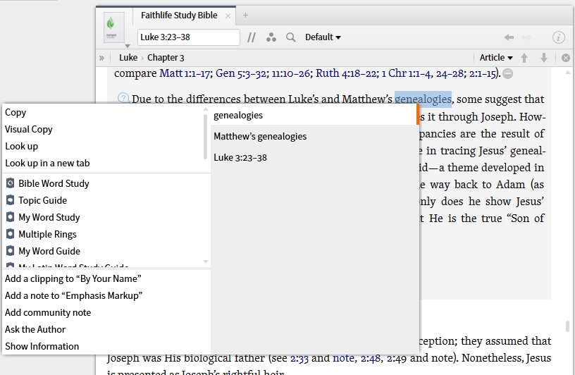Screen dimensions: 575x375
Task: Select Look up in context menu
Action: tap(21, 146)
